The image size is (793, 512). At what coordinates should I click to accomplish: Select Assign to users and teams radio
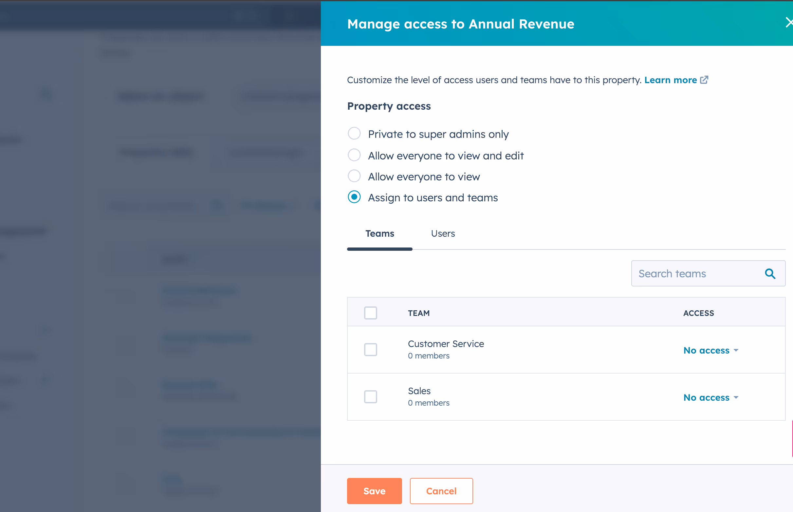(x=354, y=197)
